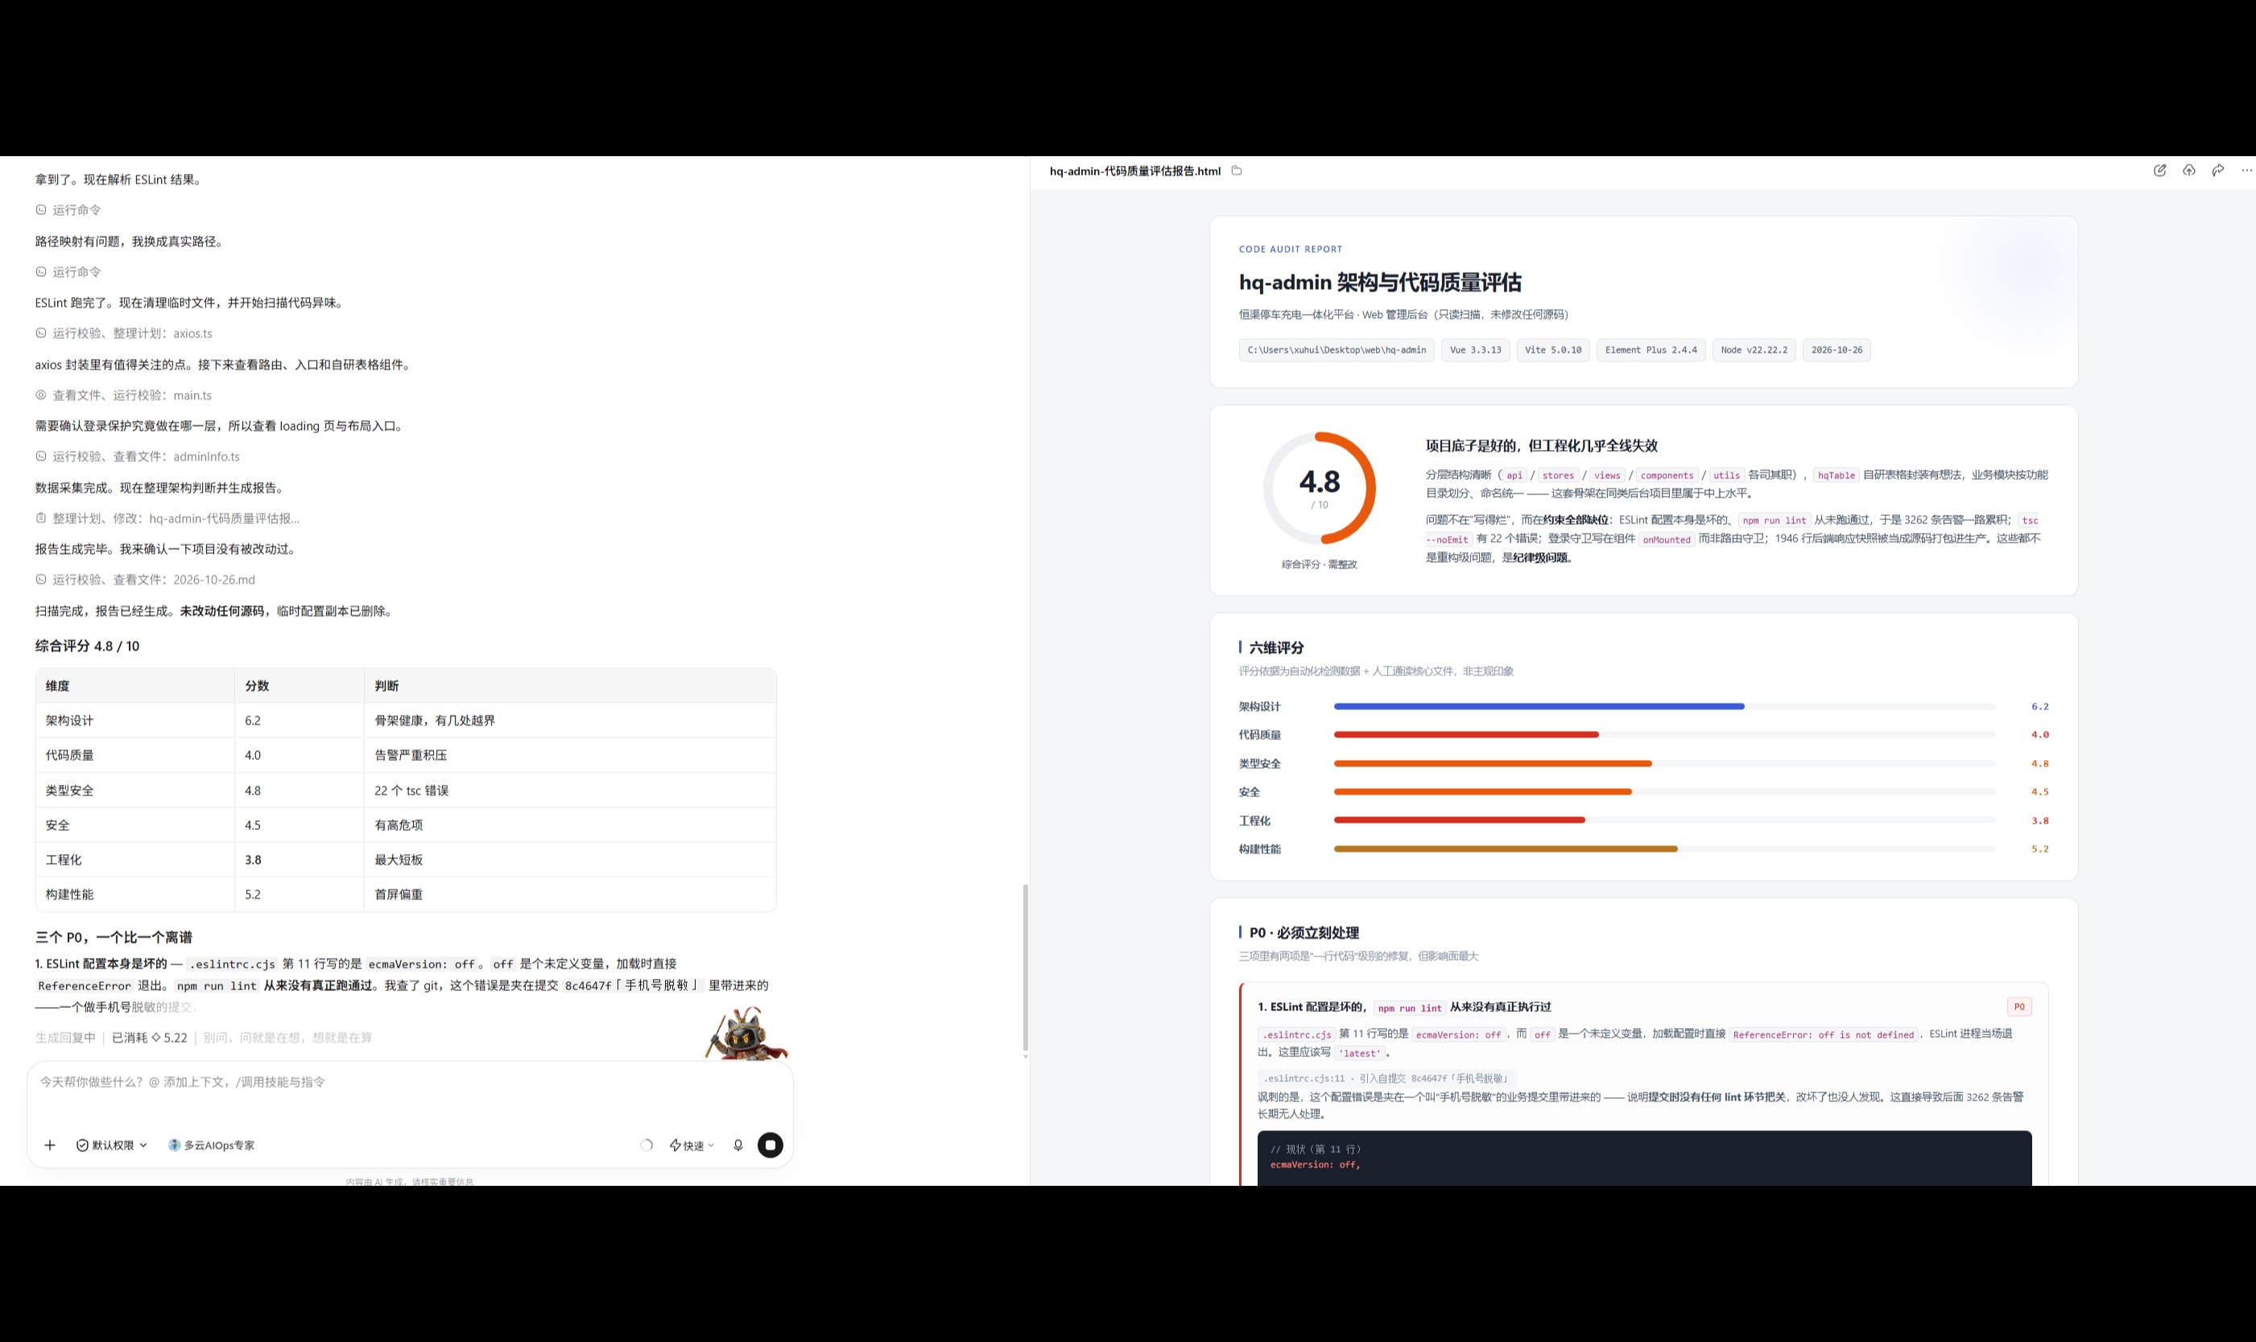This screenshot has height=1342, width=2256.
Task: Click the loading spinner beside the speed selector
Action: click(647, 1145)
